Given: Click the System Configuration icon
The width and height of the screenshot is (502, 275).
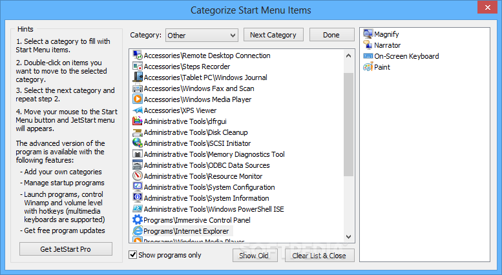Looking at the screenshot, I should click(x=138, y=187).
